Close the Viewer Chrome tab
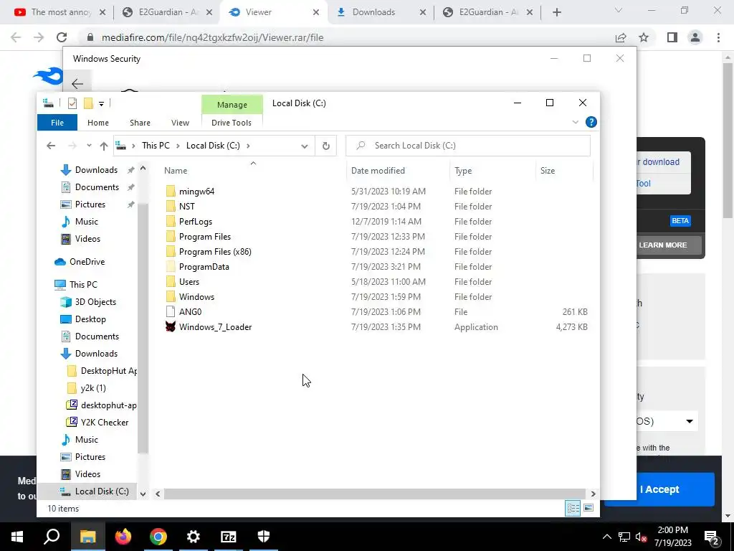734x551 pixels. (316, 12)
